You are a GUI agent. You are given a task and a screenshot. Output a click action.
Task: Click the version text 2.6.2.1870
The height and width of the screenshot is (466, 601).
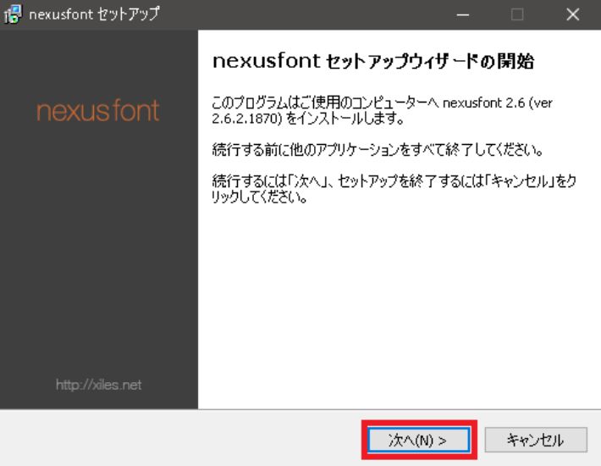246,119
